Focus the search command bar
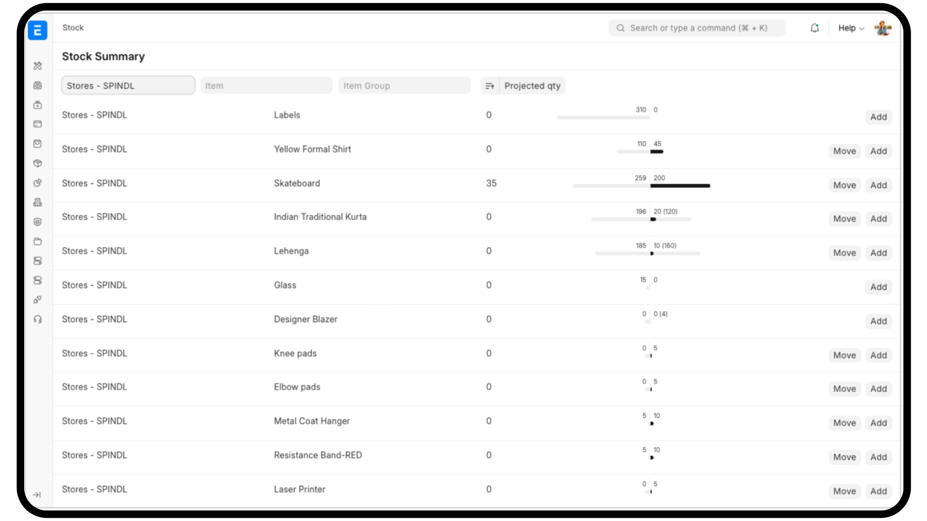This screenshot has height=521, width=927. point(697,28)
